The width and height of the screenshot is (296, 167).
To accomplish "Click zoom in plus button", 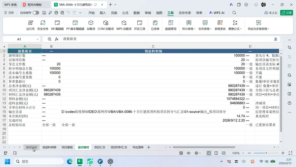I will coord(283,153).
